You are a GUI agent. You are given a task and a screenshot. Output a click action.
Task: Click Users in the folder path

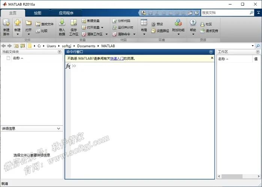click(51, 46)
